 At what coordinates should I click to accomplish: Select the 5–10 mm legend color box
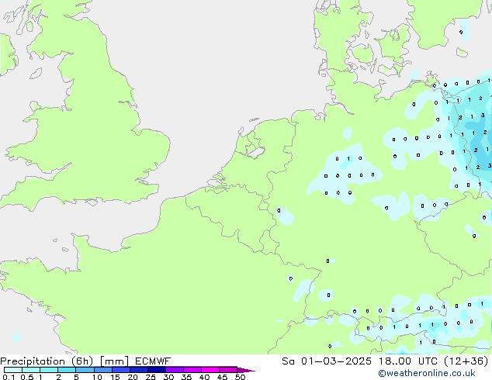tap(85, 370)
